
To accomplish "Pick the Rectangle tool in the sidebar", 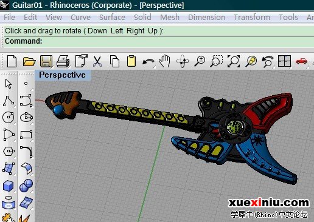I will 26,135.
